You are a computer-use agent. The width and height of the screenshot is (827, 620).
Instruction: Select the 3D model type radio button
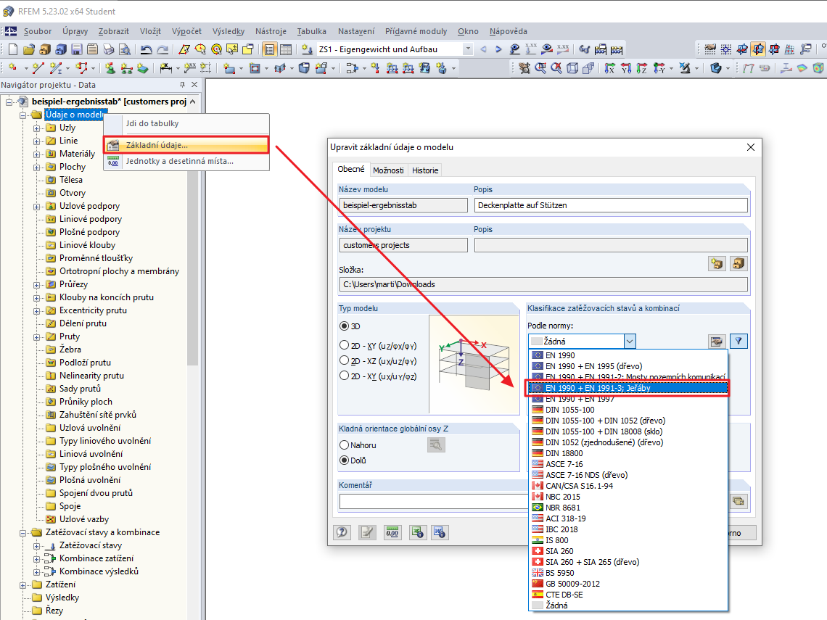coord(345,326)
